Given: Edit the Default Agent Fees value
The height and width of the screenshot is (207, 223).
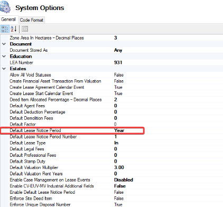Looking at the screenshot, I should click(x=116, y=106).
